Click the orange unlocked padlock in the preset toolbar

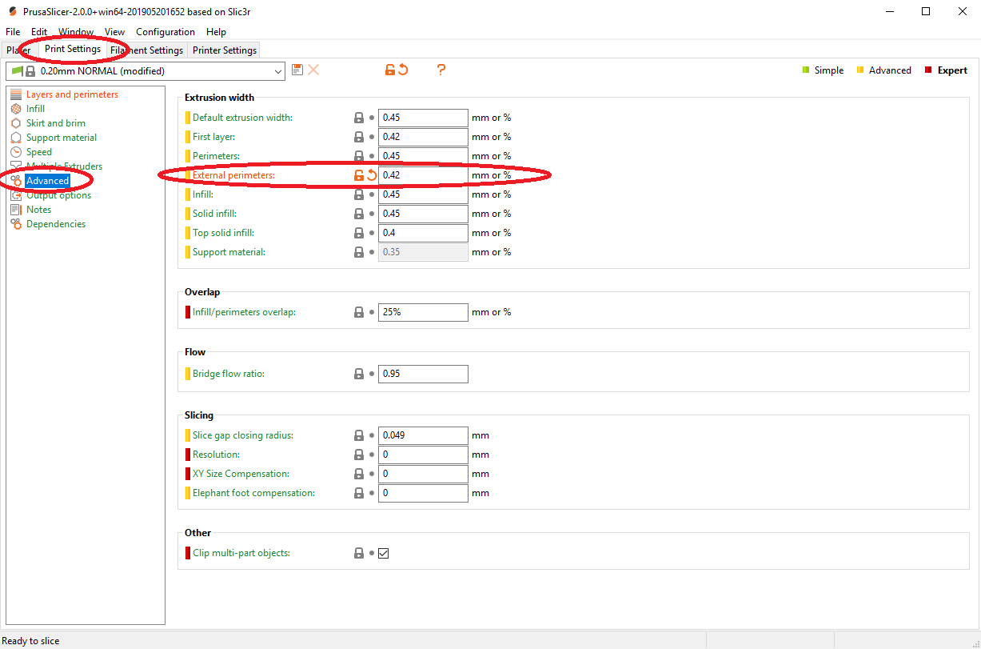click(x=389, y=70)
